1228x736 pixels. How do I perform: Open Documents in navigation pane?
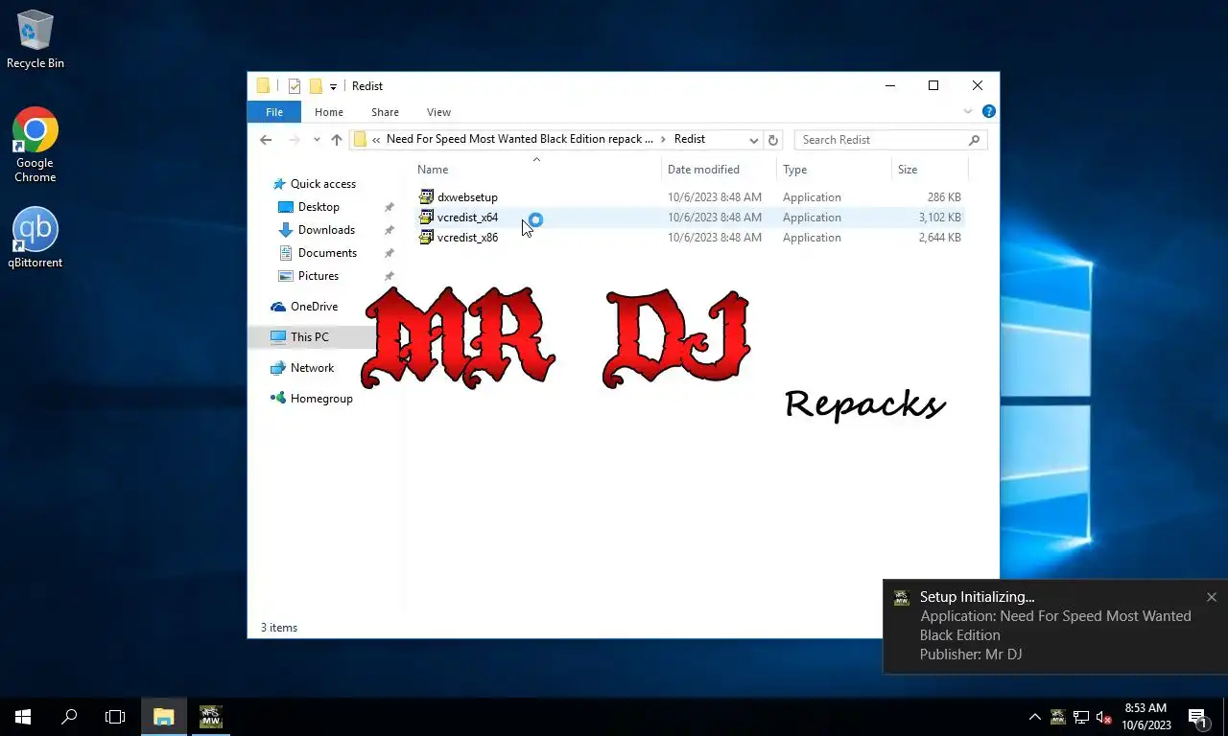[327, 253]
